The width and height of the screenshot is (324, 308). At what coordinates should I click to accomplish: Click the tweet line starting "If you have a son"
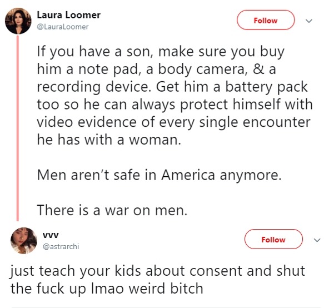(x=161, y=52)
